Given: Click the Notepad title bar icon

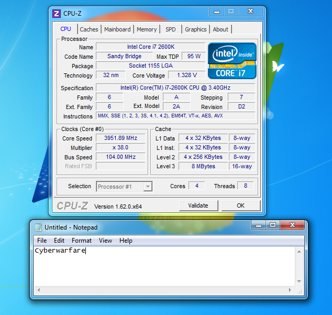Looking at the screenshot, I should (x=38, y=227).
